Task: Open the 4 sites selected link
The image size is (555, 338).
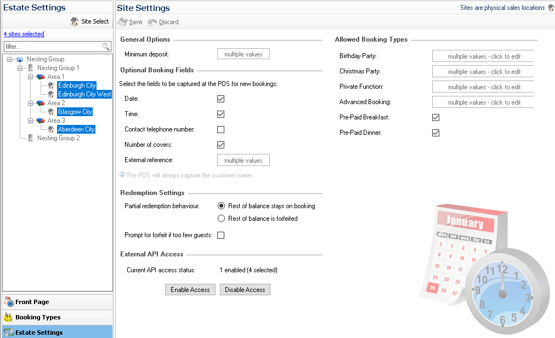Action: click(x=24, y=34)
